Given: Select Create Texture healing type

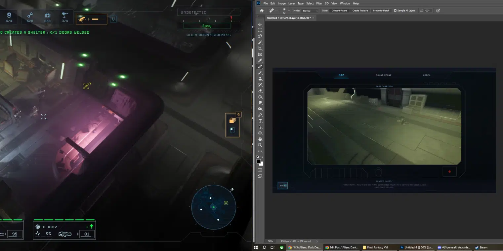Looking at the screenshot, I should point(360,11).
